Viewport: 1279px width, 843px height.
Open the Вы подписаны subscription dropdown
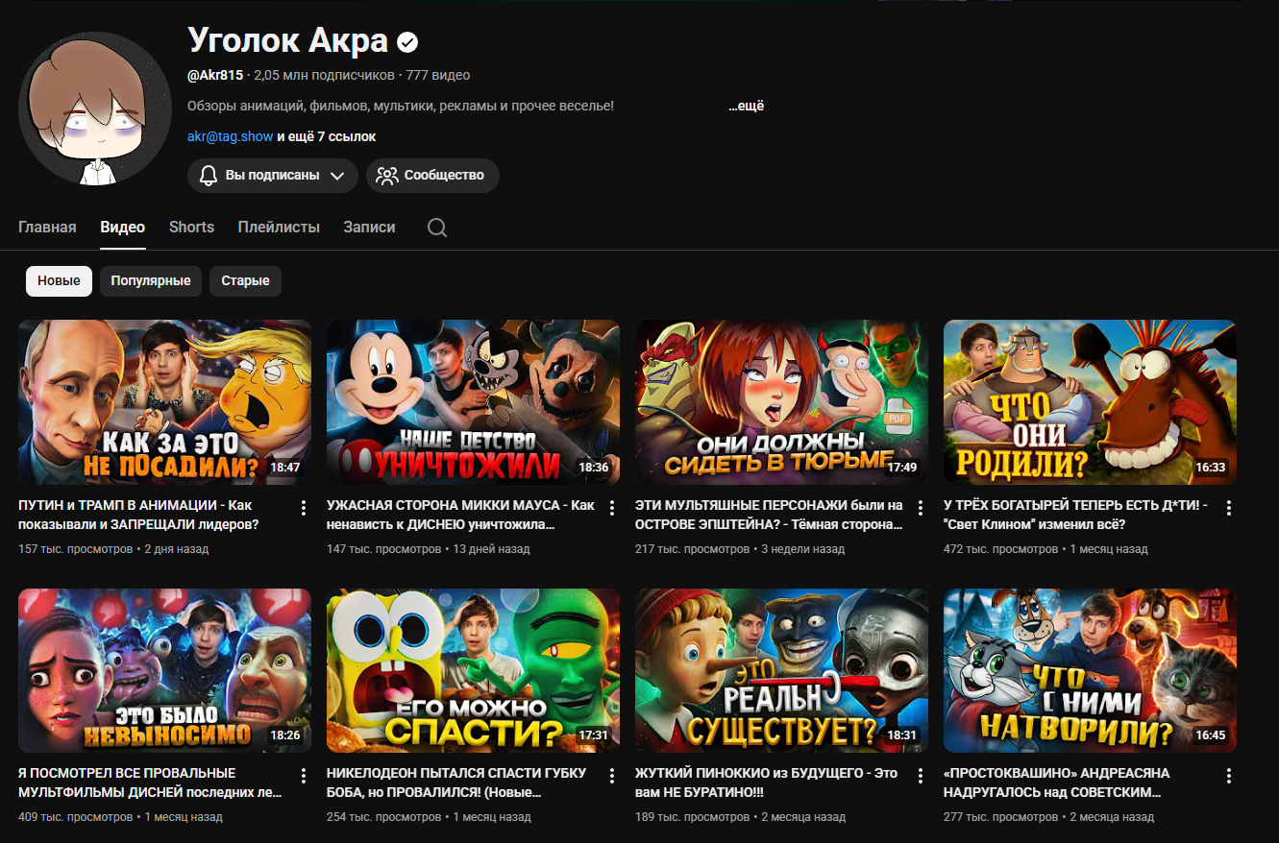pyautogui.click(x=273, y=176)
